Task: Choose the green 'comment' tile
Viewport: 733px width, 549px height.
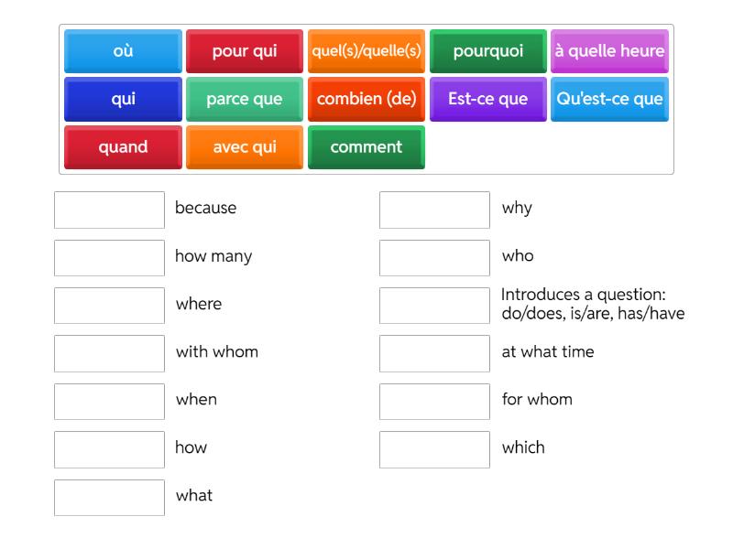Action: (366, 147)
